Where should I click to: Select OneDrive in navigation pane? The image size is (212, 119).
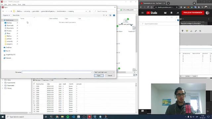click(9, 48)
